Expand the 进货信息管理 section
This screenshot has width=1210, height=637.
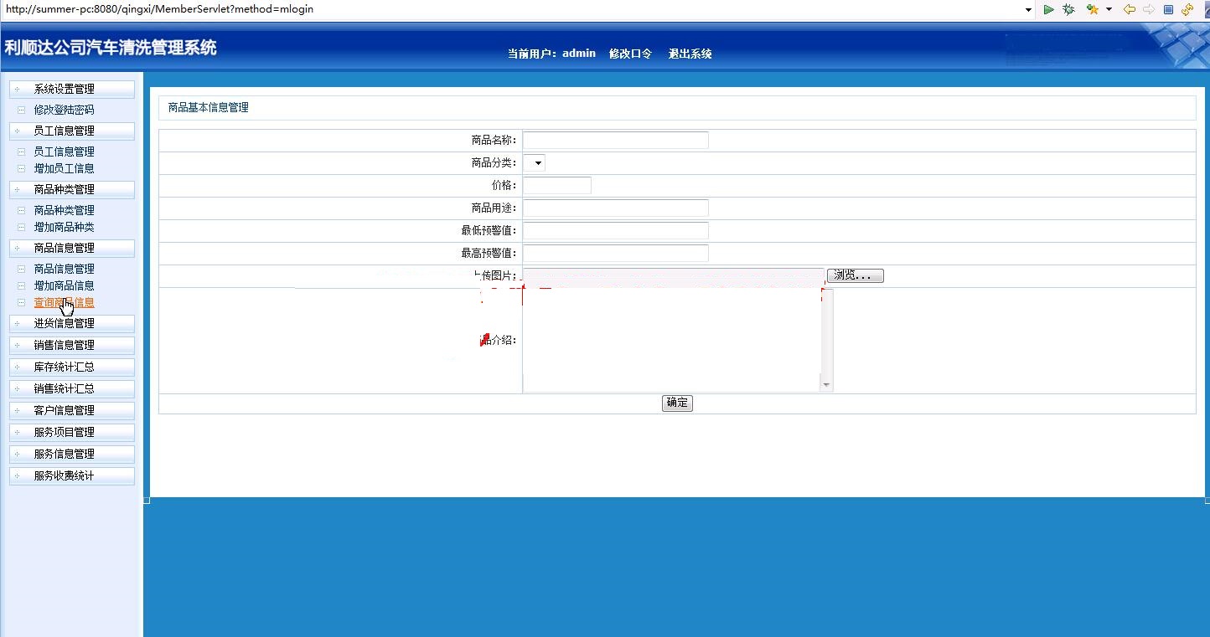tap(71, 323)
